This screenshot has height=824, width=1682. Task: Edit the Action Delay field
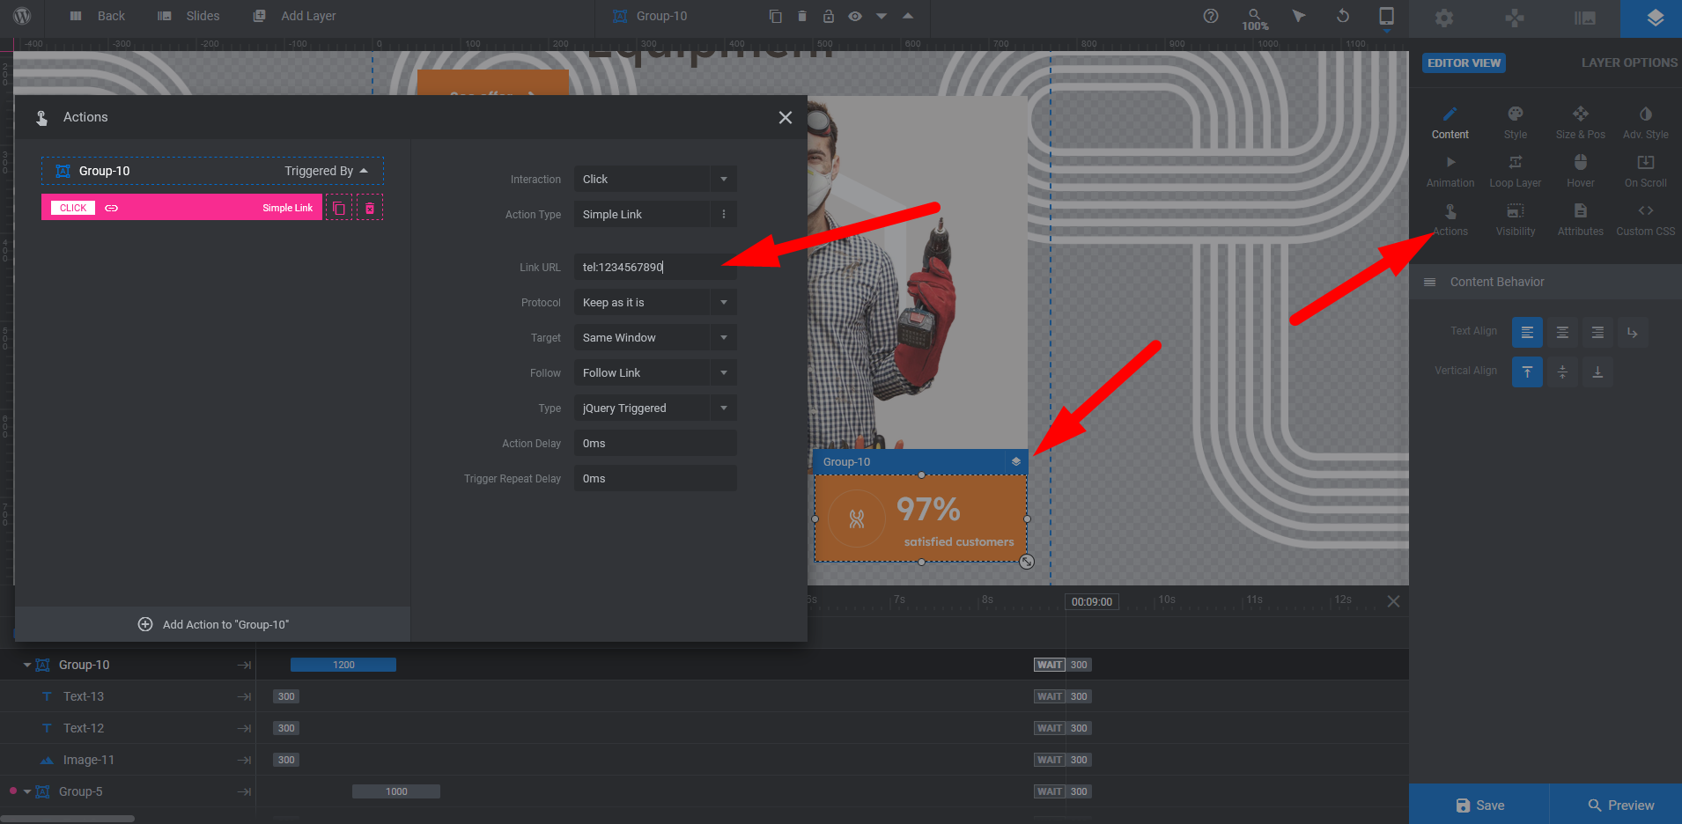point(655,443)
